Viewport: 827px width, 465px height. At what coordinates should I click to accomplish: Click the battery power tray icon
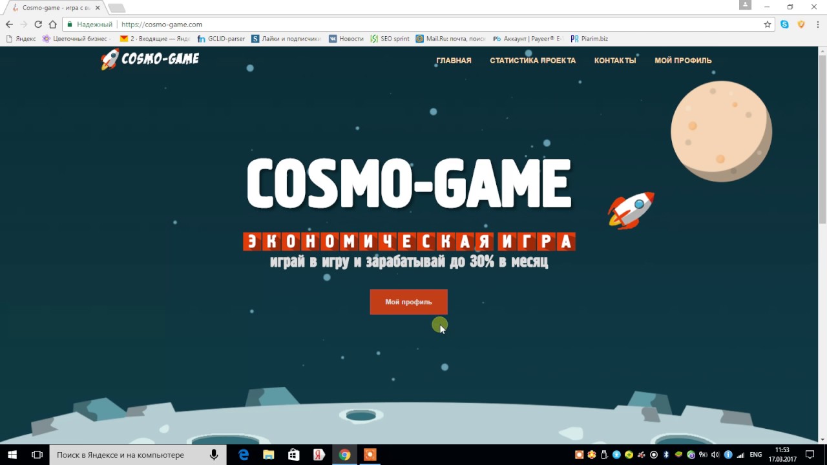[703, 455]
